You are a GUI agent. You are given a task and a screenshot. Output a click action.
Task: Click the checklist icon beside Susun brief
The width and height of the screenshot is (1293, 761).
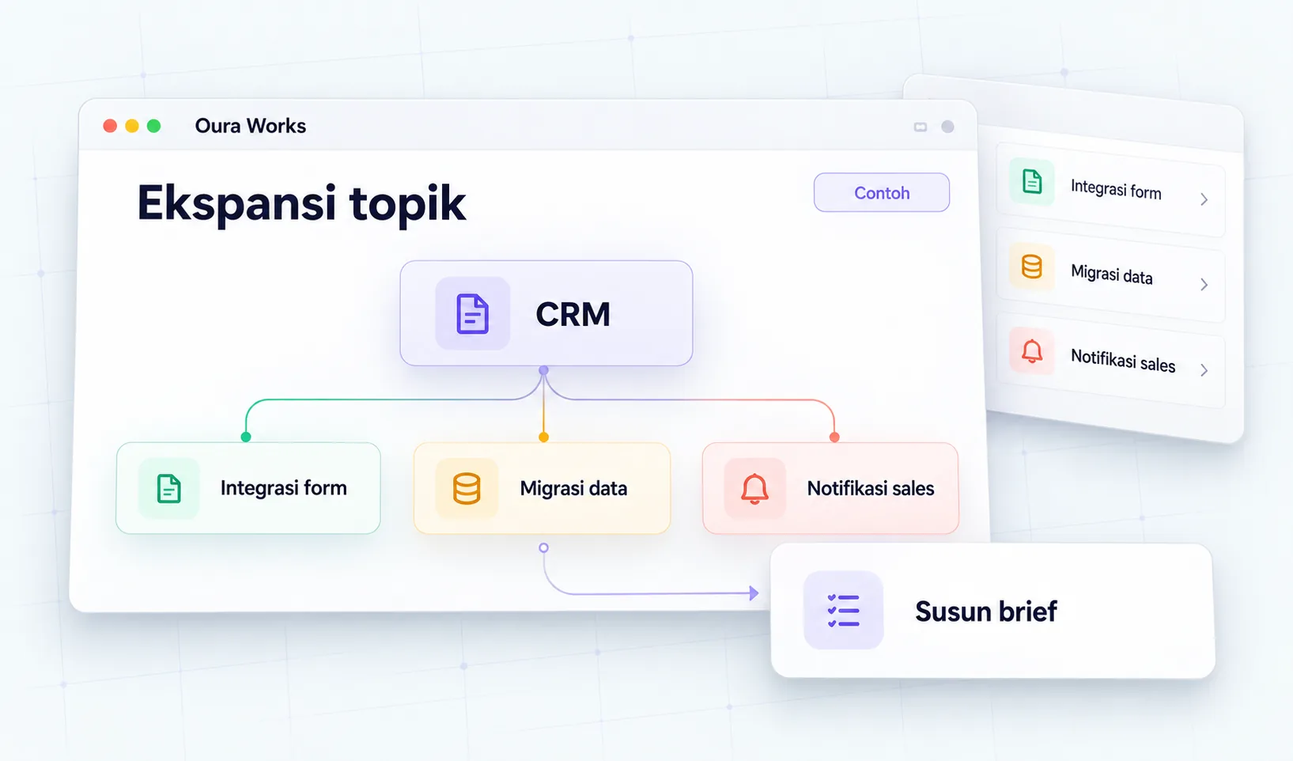(843, 611)
